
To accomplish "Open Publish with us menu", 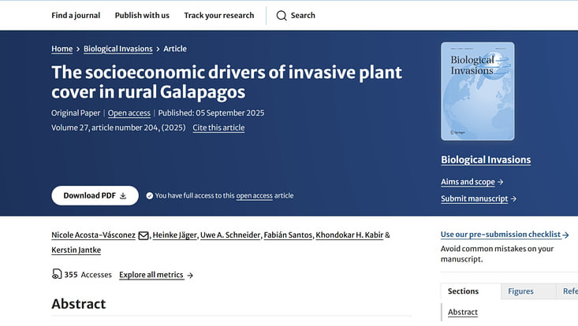I will click(142, 15).
